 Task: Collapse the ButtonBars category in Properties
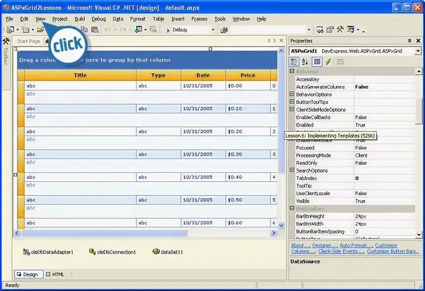point(292,208)
